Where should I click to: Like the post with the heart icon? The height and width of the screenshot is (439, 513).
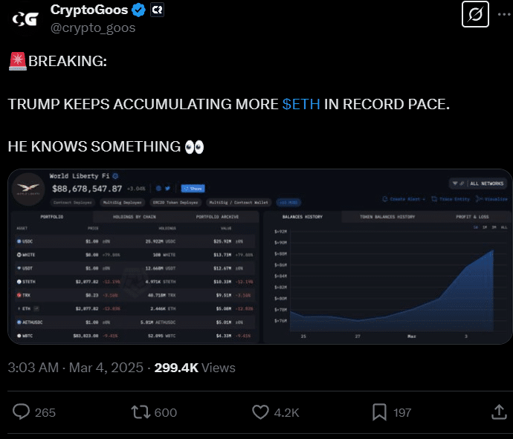259,412
